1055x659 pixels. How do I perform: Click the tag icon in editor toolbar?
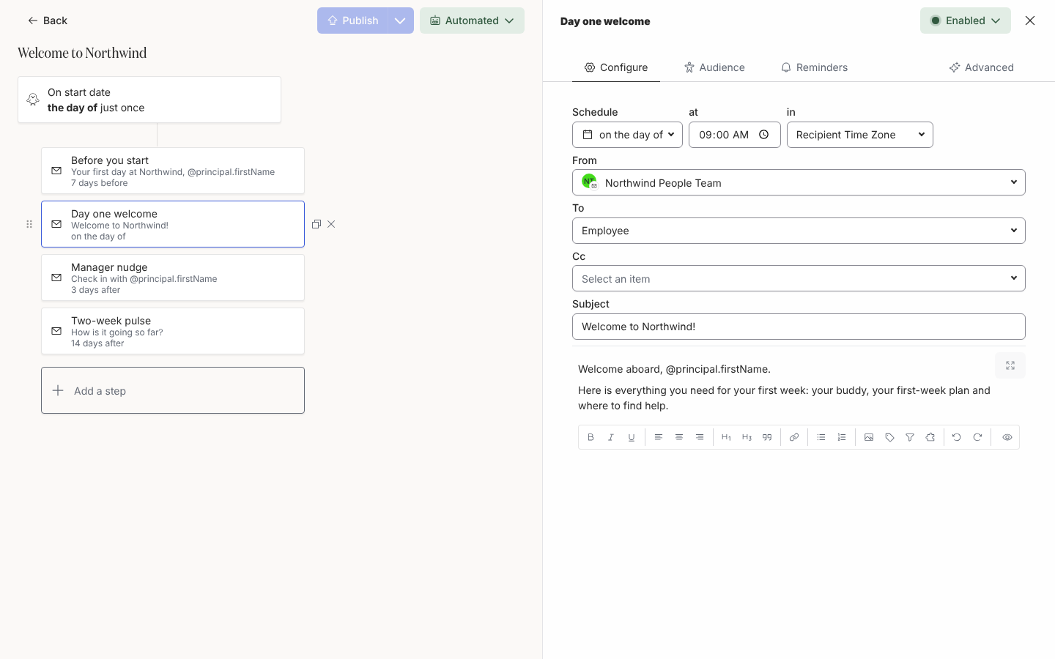(889, 437)
